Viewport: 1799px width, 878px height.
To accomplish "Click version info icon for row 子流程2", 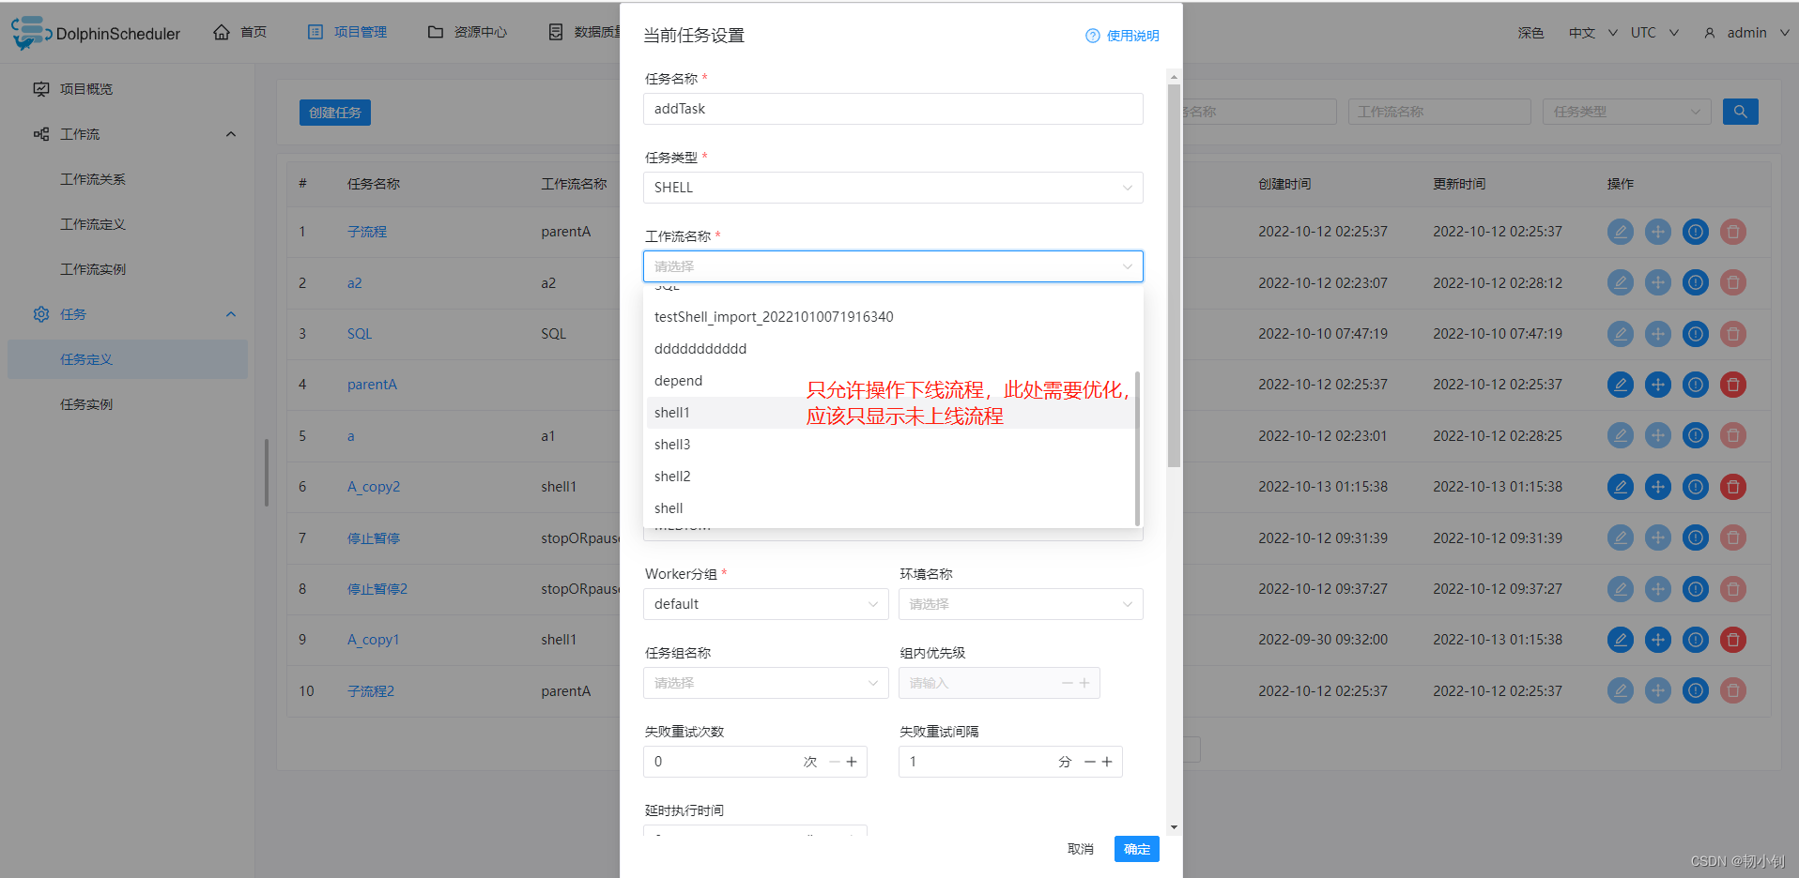I will click(x=1695, y=691).
